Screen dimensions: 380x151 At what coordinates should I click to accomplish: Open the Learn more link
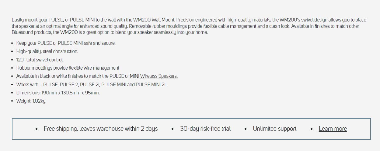coord(333,129)
